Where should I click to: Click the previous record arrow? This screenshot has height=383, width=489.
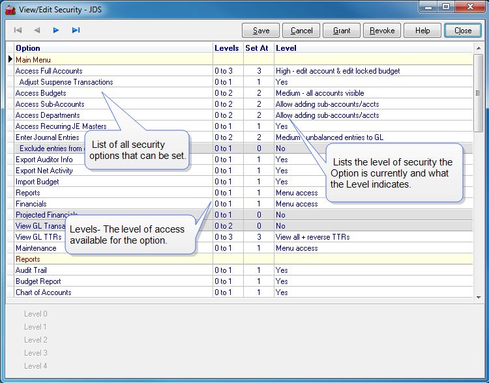point(37,30)
